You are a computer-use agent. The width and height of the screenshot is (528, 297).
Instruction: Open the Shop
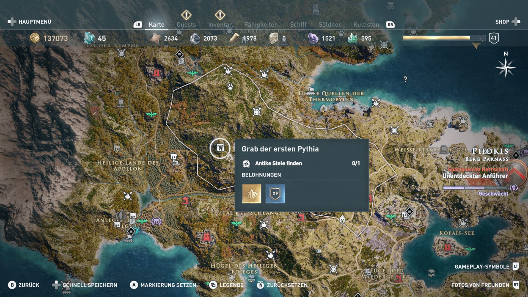tap(508, 22)
